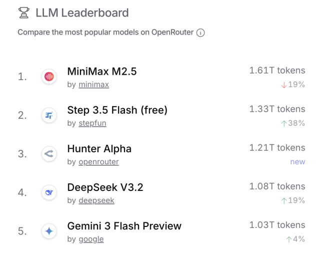The image size is (325, 253).
Task: Visit the minimax author link
Action: point(93,85)
